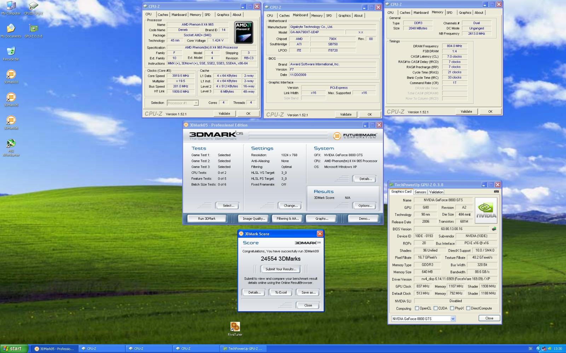Open Image Quality settings in 3DMark05

tap(254, 218)
